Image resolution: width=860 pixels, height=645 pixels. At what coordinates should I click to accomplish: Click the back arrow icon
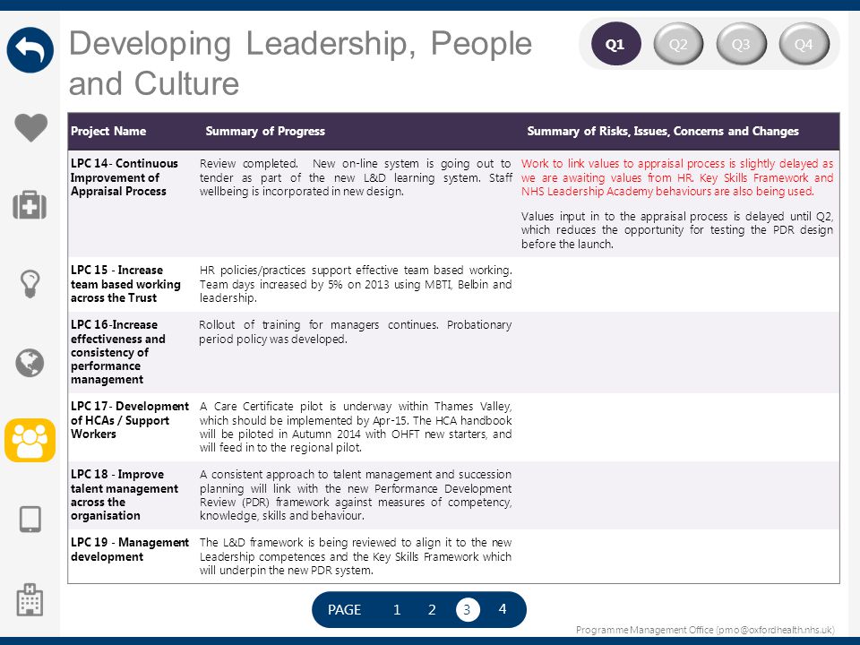coord(30,50)
